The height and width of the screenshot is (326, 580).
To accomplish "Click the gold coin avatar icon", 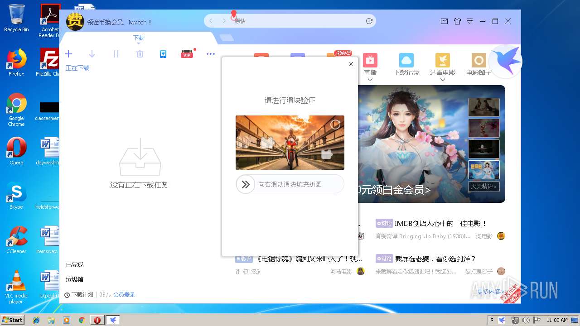I will pos(75,22).
